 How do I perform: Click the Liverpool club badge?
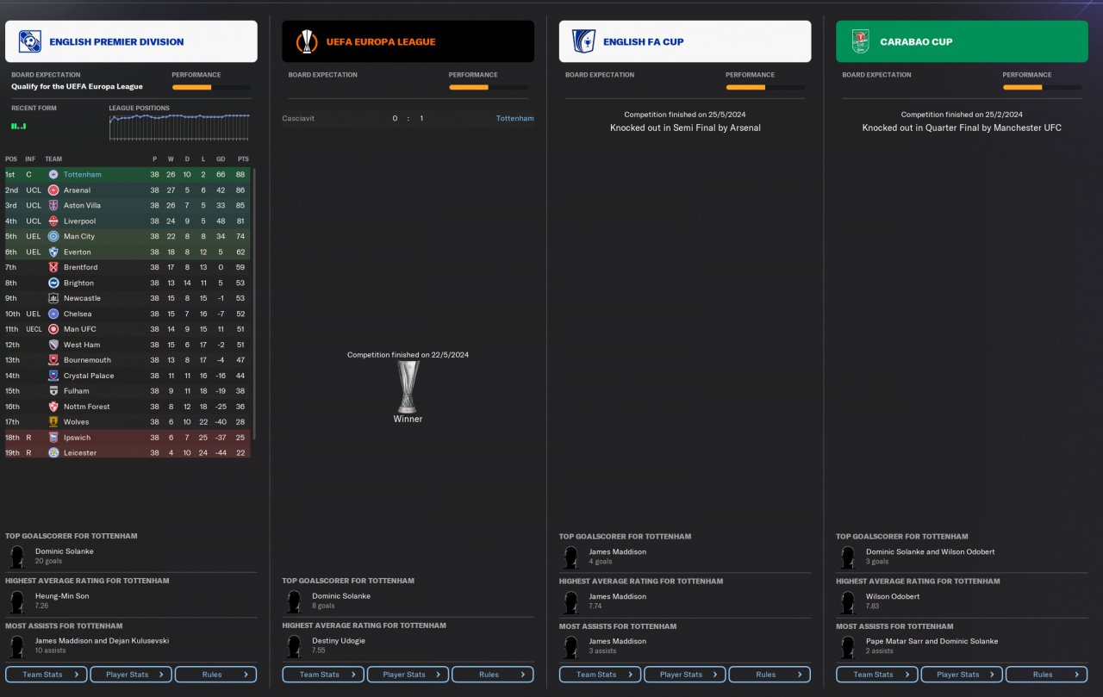(x=53, y=221)
